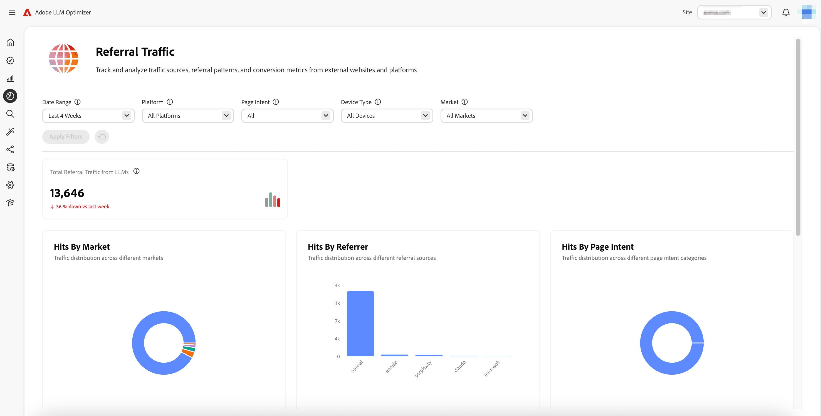821x416 pixels.
Task: Click the 13,646 total traffic value
Action: pos(67,193)
